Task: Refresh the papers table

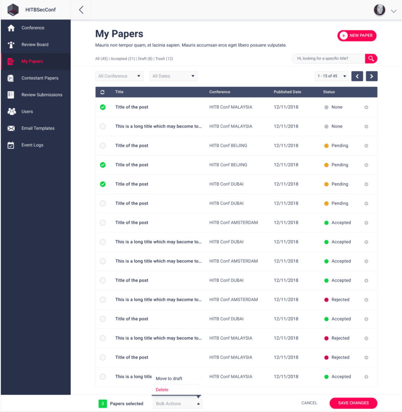Action: (103, 92)
